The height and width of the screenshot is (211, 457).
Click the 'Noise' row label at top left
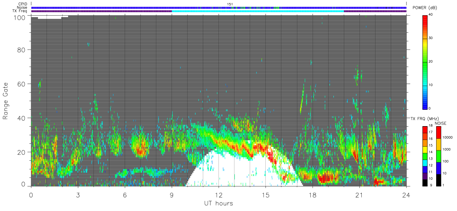pos(22,7)
